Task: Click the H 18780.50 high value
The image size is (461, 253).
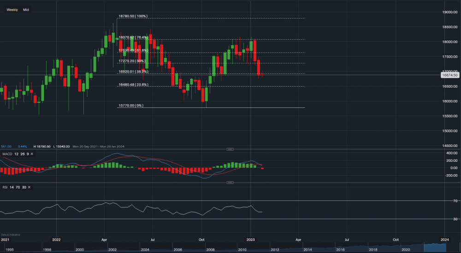Action: coord(42,147)
